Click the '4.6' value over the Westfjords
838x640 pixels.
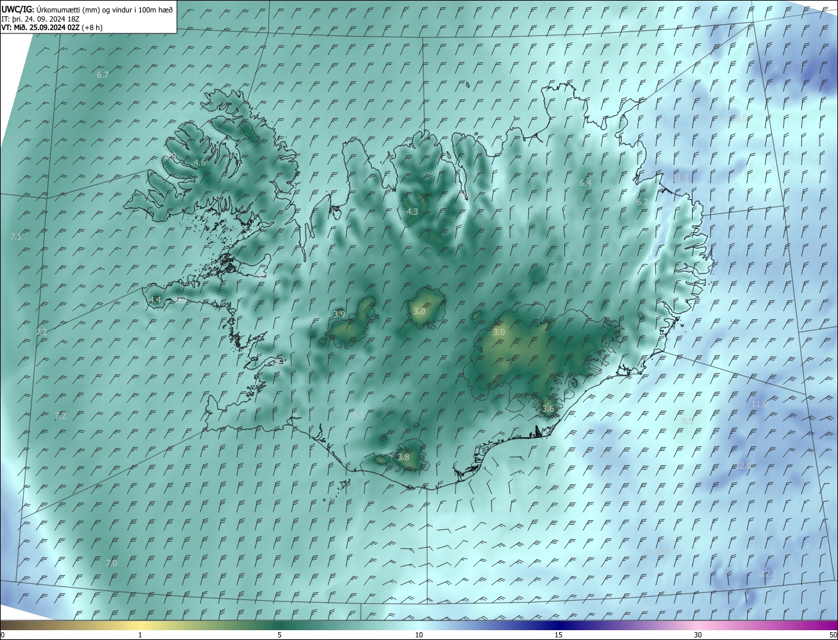[x=200, y=162]
